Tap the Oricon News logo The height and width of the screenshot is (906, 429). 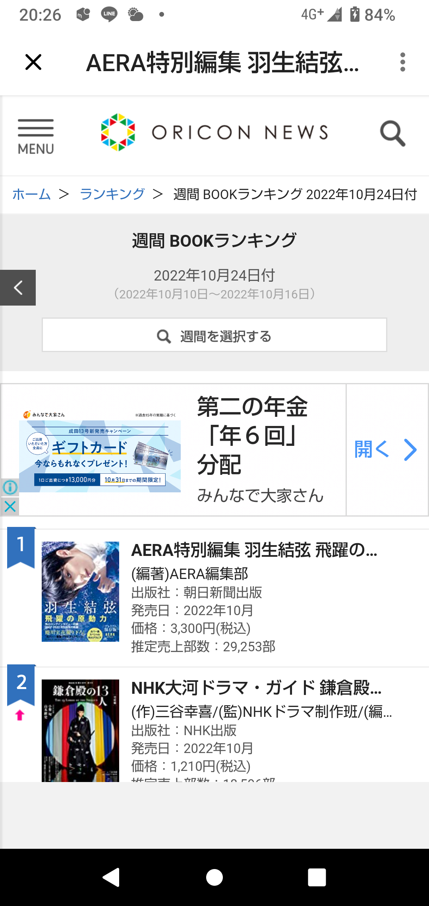(214, 132)
